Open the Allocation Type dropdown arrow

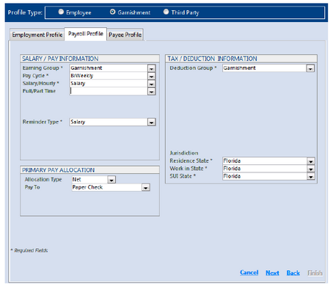[x=111, y=180]
